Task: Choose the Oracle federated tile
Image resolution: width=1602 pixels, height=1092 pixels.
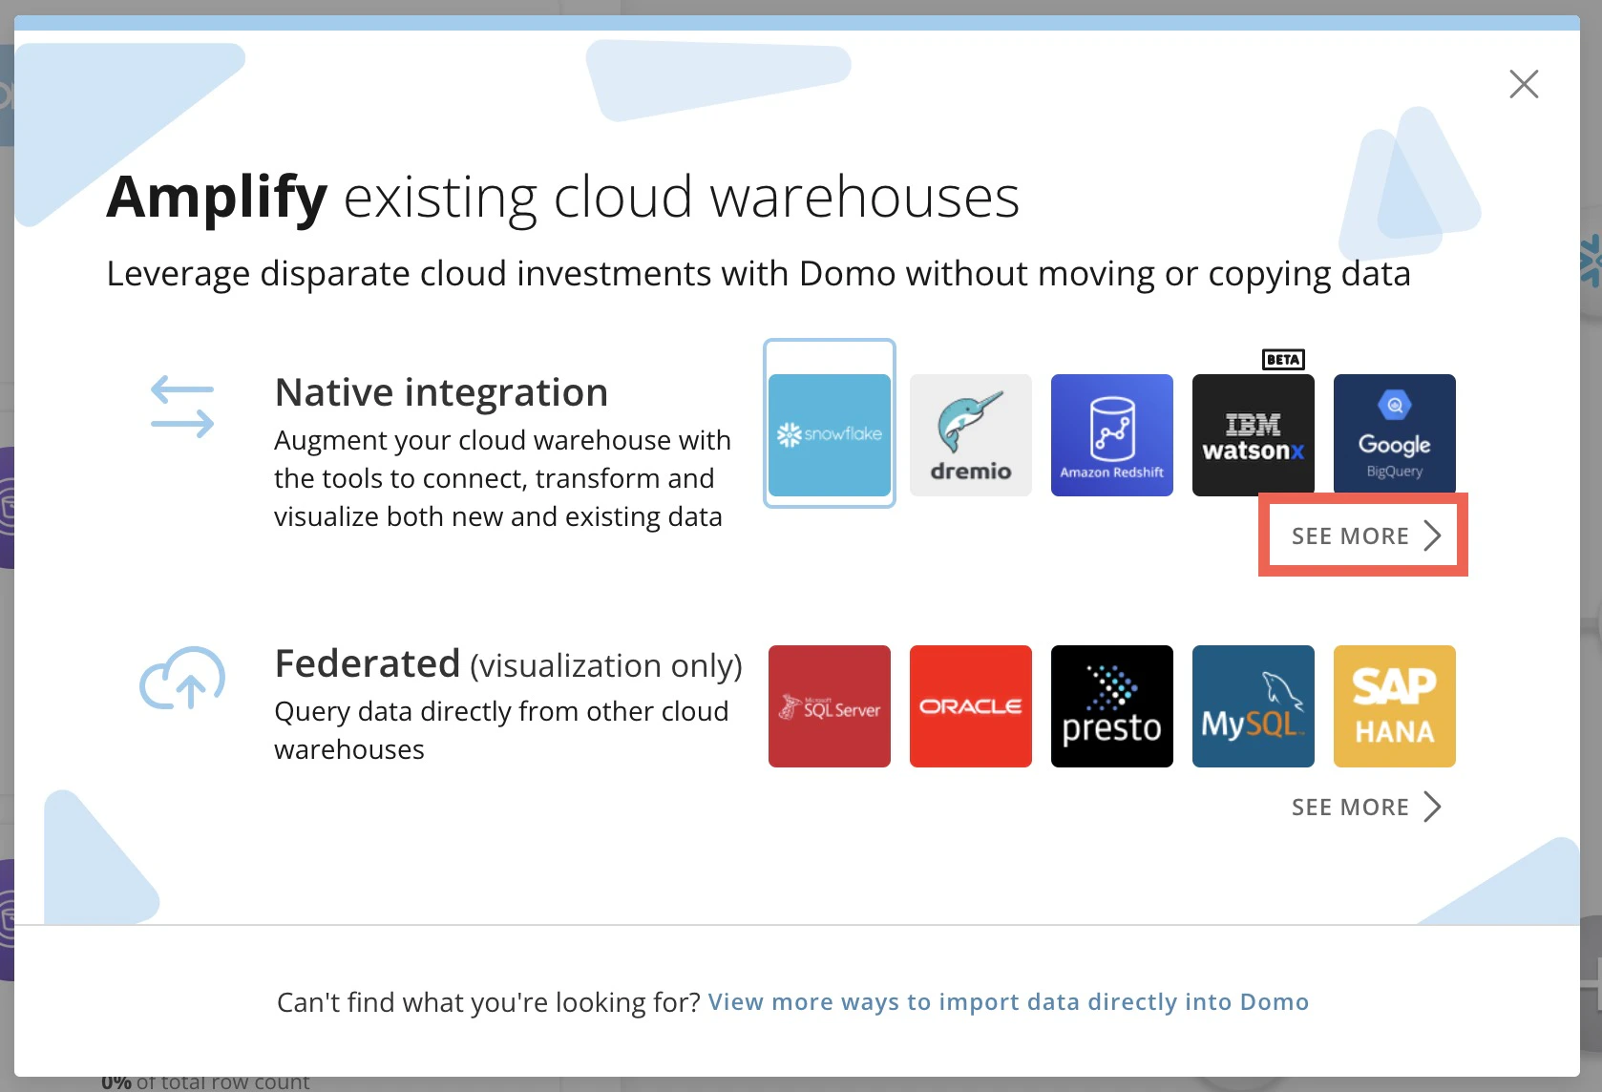Action: point(971,706)
